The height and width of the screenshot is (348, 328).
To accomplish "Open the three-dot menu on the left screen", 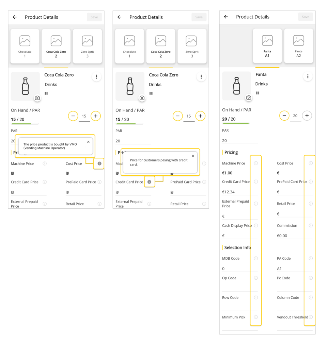I will tap(96, 76).
